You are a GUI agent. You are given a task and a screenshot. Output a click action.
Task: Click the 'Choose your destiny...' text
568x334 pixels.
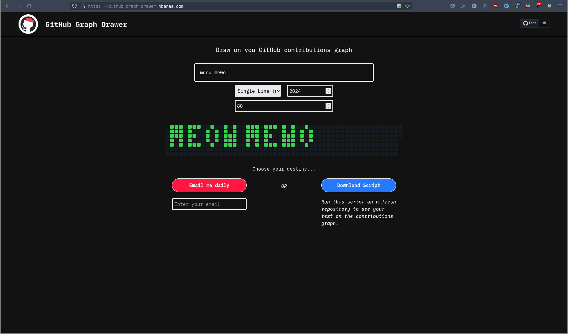pyautogui.click(x=284, y=169)
